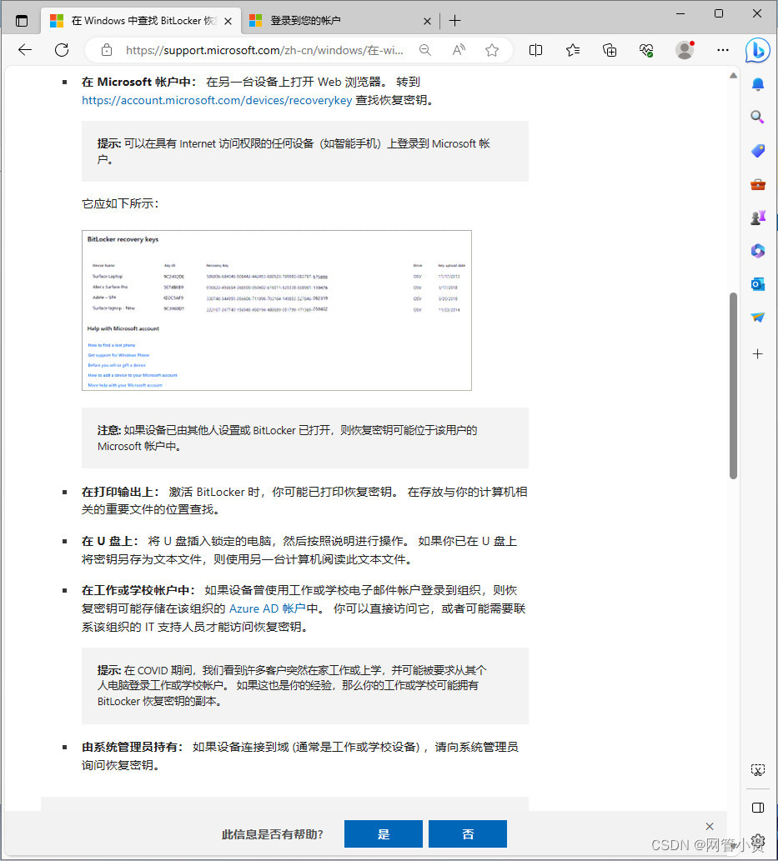This screenshot has width=778, height=861.
Task: Click 是 to confirm the info was helpful
Action: tap(383, 833)
